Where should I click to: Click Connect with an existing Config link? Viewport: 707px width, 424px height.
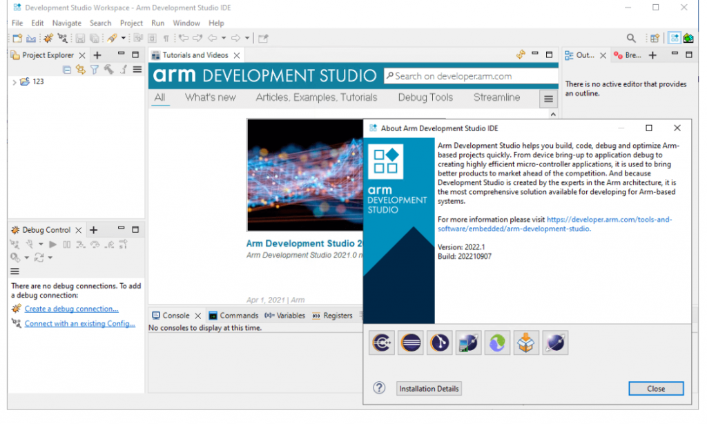(80, 323)
